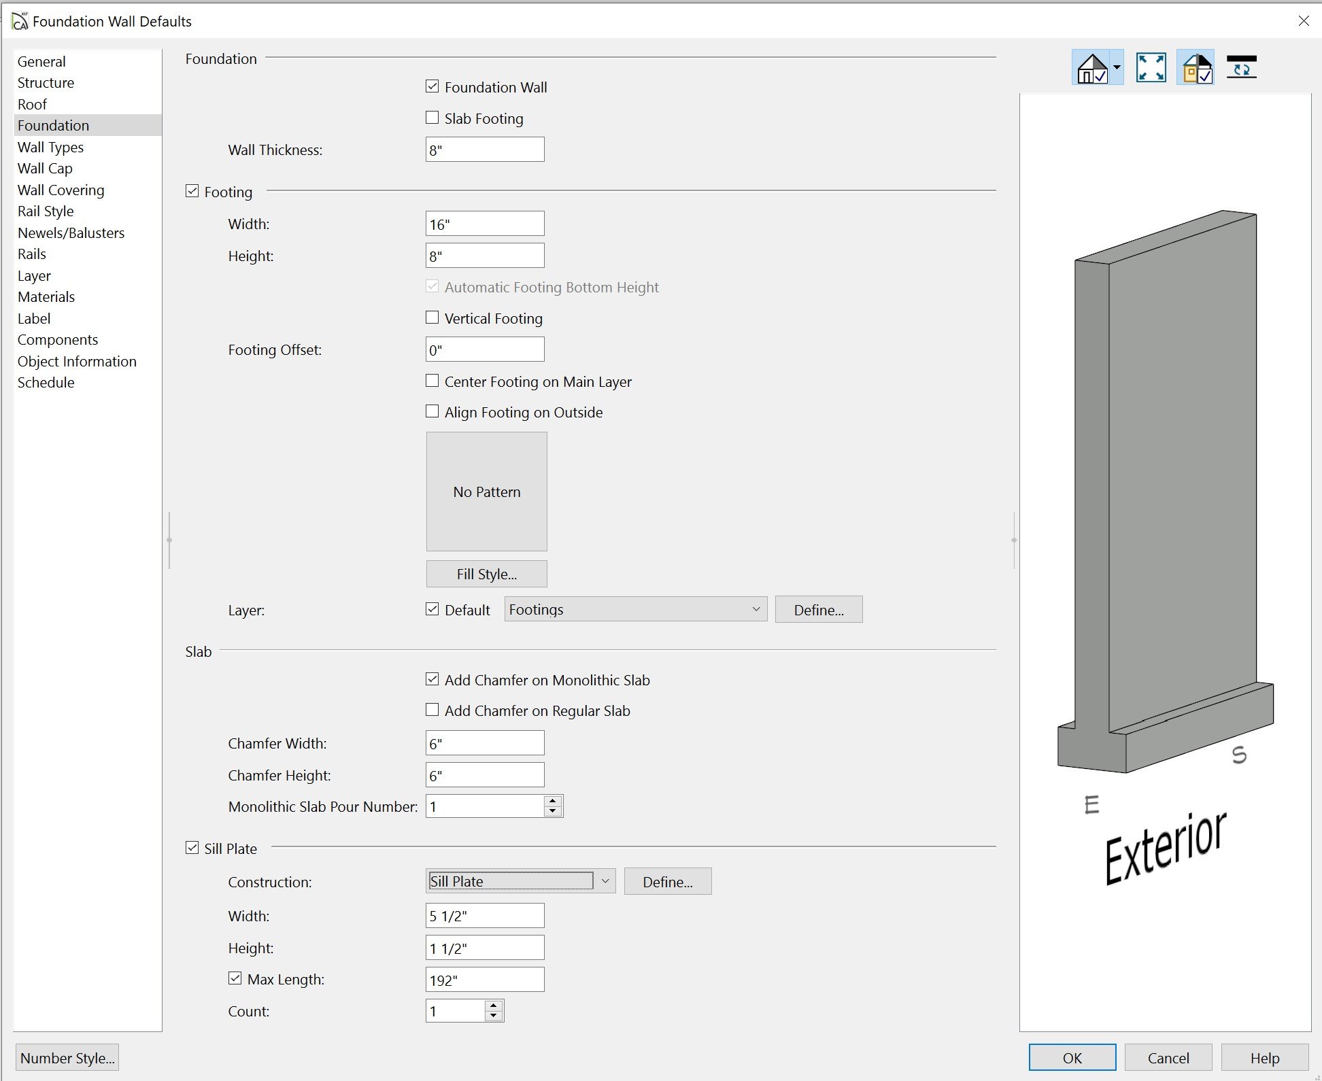
Task: Click the reverse wall layers icon
Action: [1241, 68]
